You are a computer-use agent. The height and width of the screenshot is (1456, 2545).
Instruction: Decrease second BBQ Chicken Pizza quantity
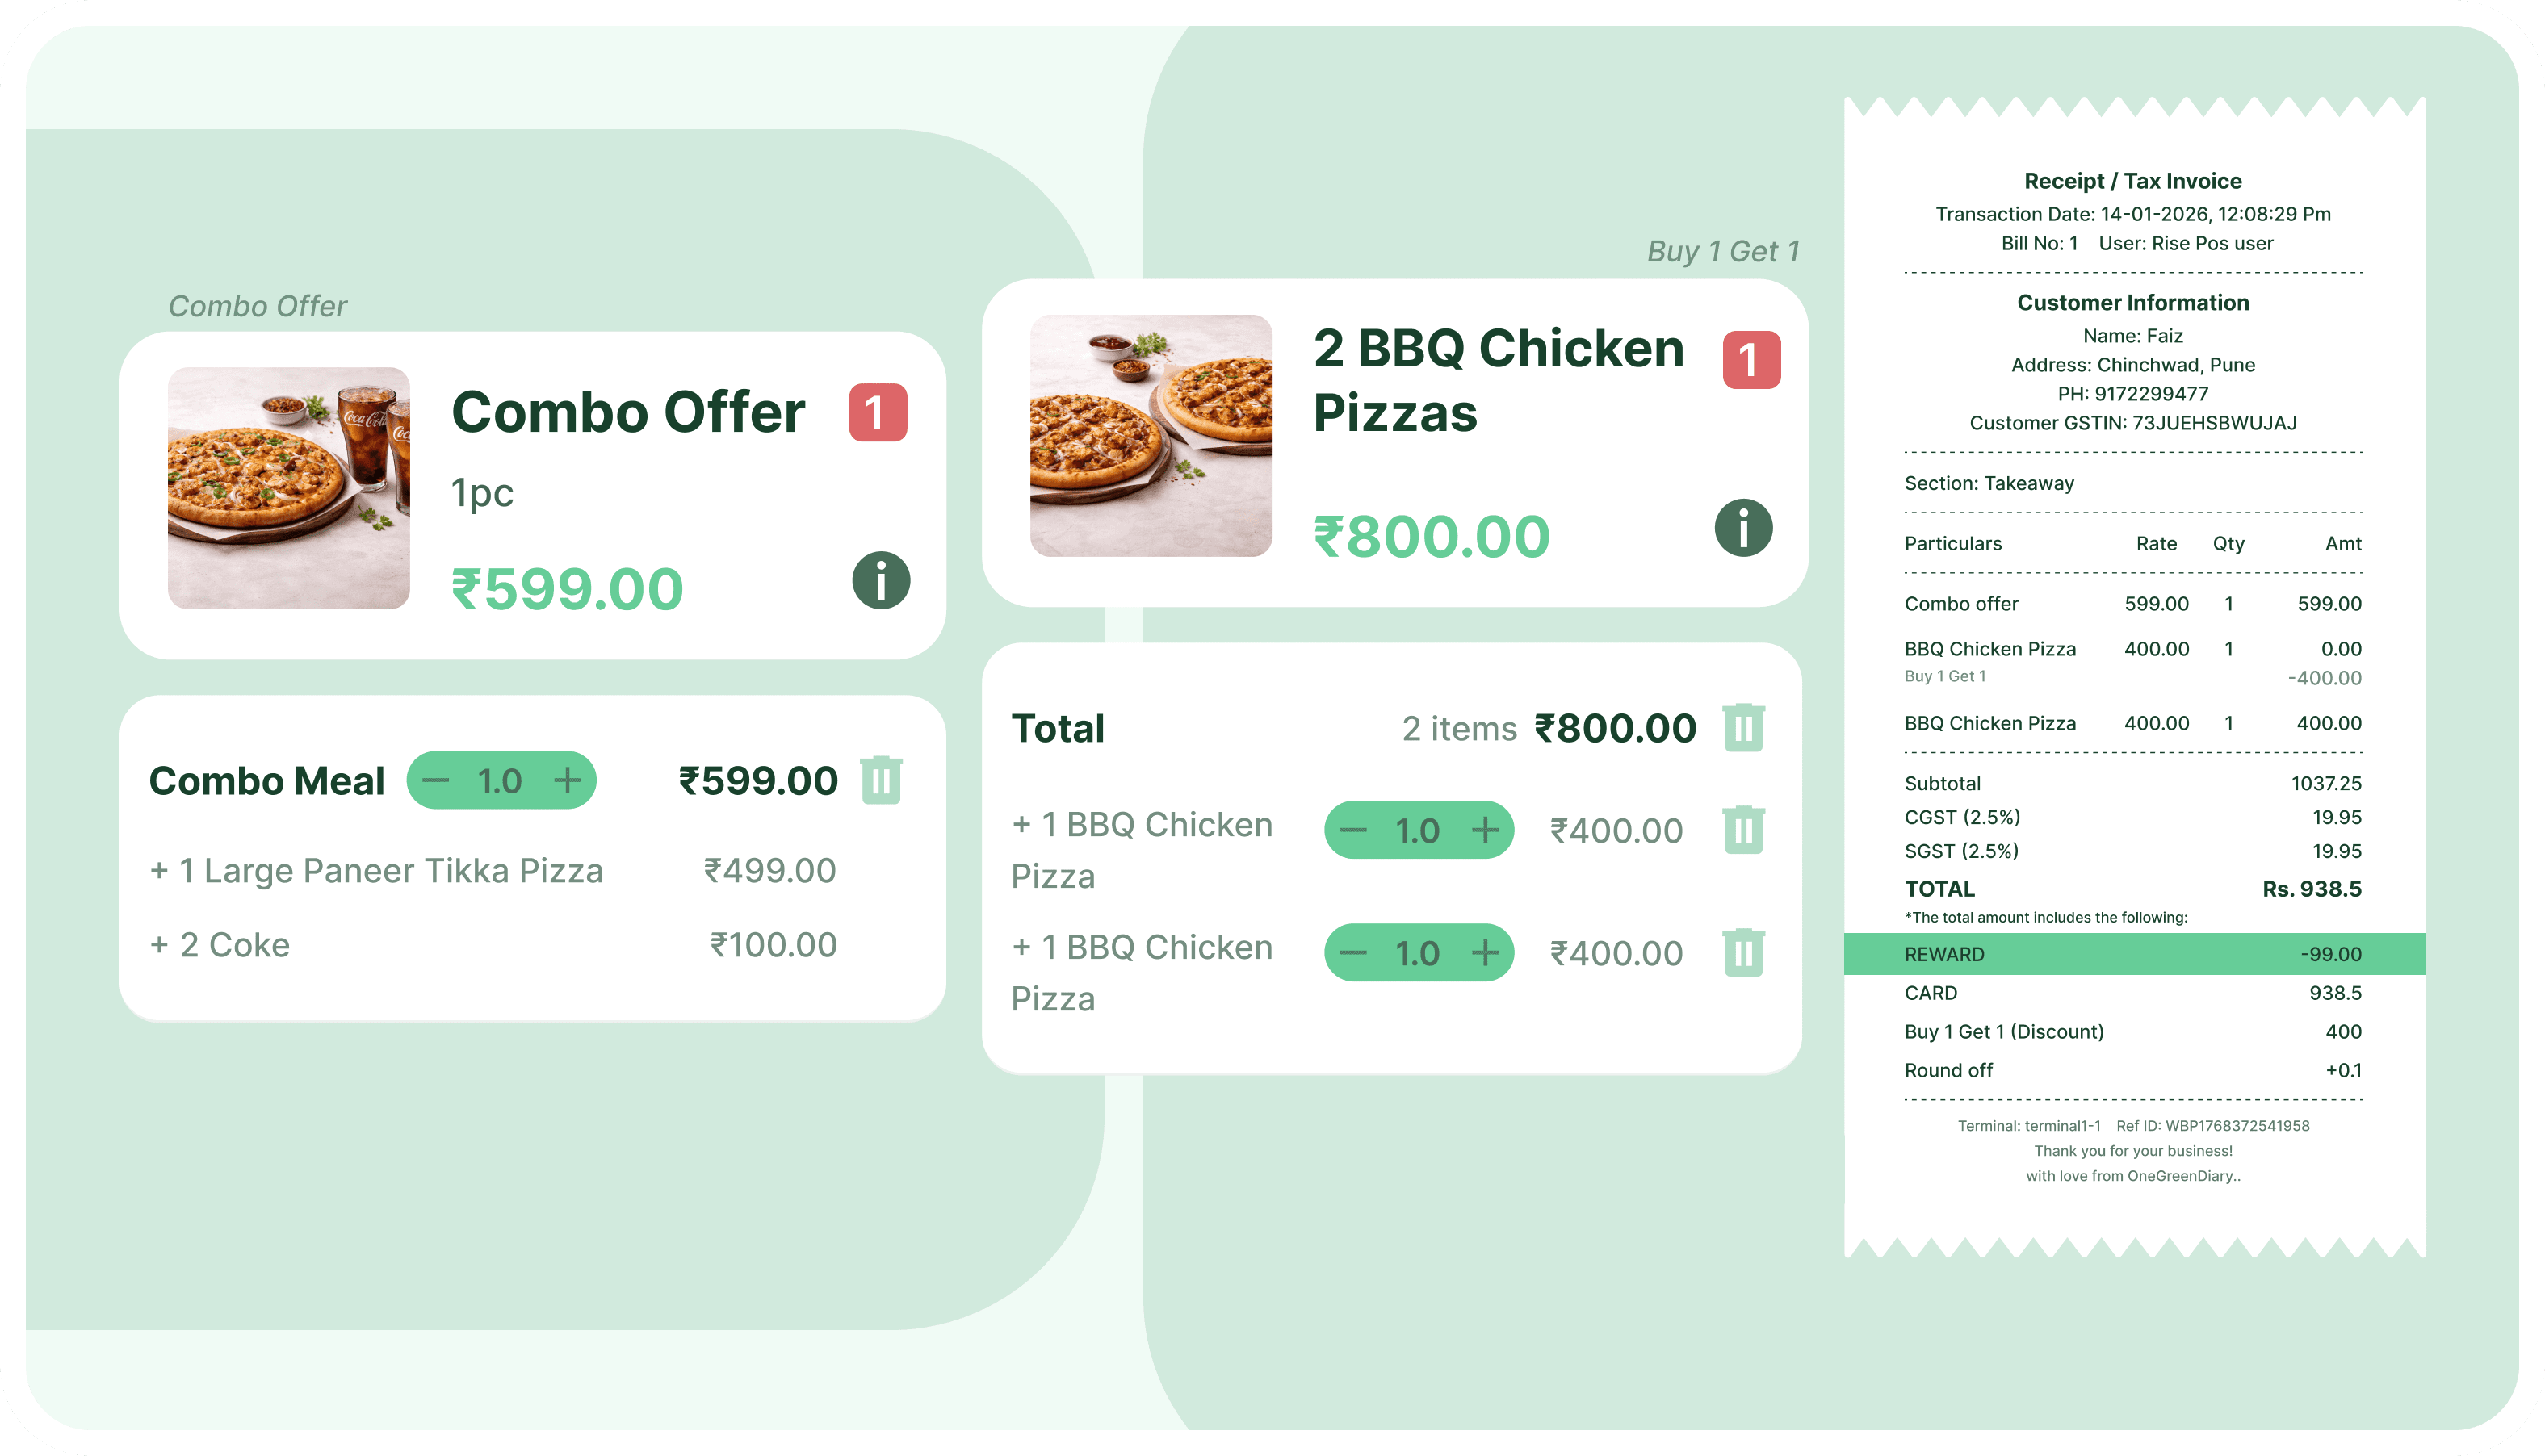point(1353,952)
